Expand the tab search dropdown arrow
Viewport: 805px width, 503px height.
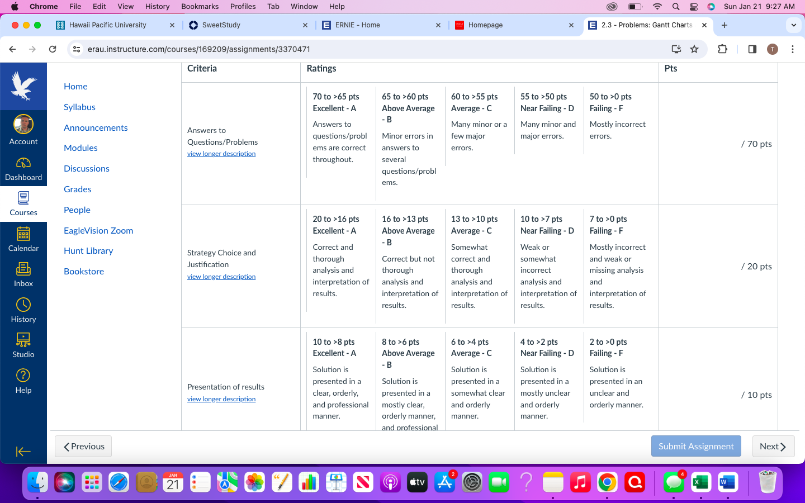point(793,25)
